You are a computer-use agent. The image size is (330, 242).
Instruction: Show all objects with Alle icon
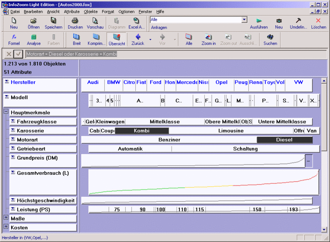tap(189, 40)
